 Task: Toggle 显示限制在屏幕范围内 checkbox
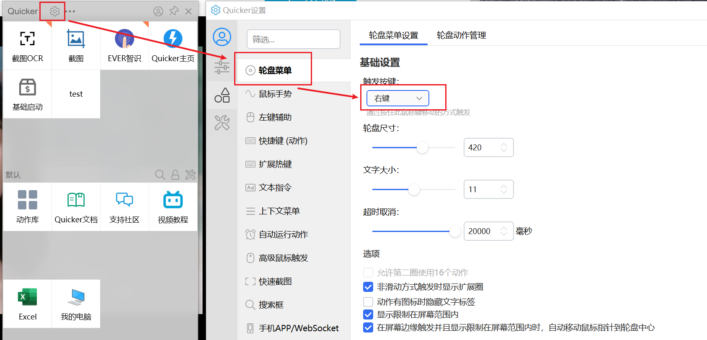(x=368, y=314)
